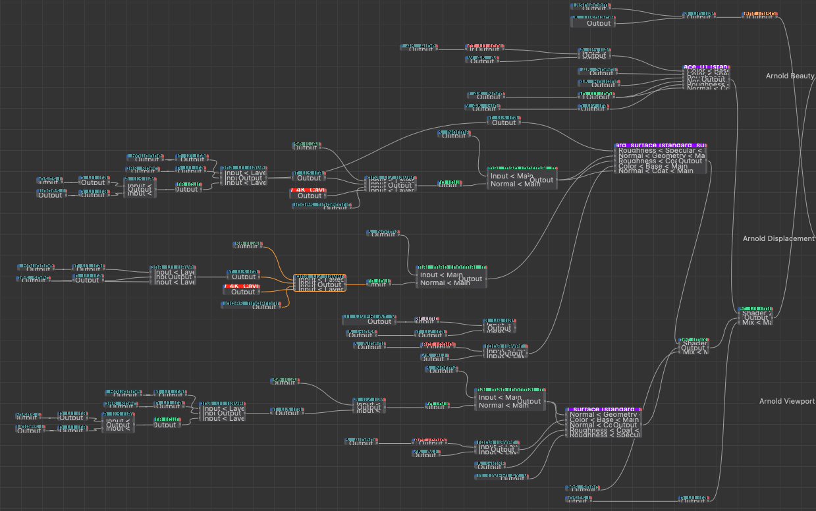The image size is (816, 511).
Task: Select the pink ct_01 color node wired to 4K_Albe
Action: [485, 47]
